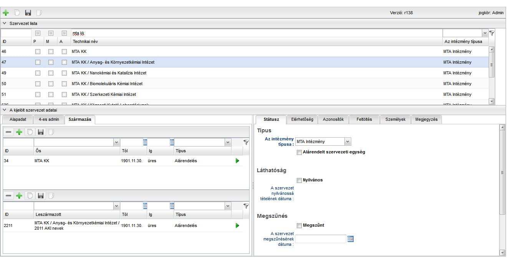Apply the Szervezet lista filter funnel icon
This screenshot has height=260, width=511.
(492, 33)
